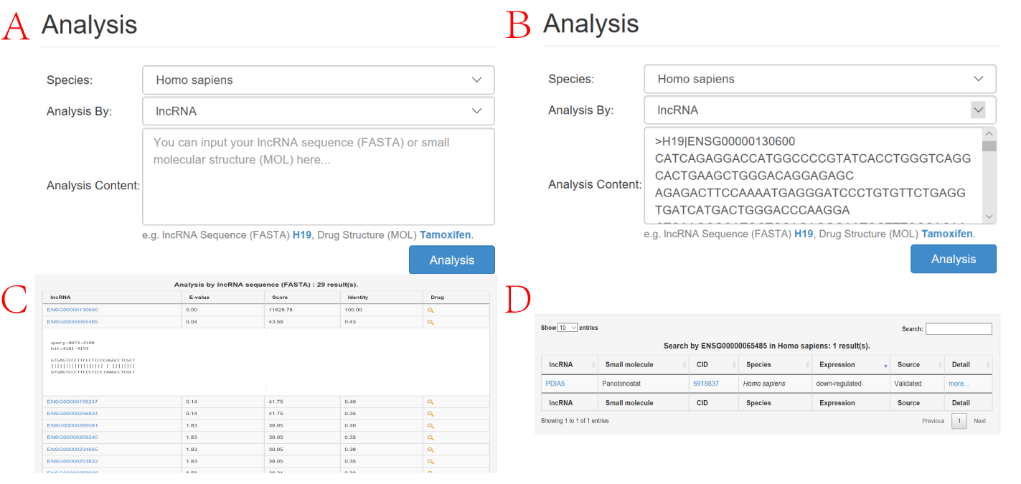This screenshot has width=1021, height=484.
Task: Load Tamoxifen example structure in panel B
Action: click(947, 234)
